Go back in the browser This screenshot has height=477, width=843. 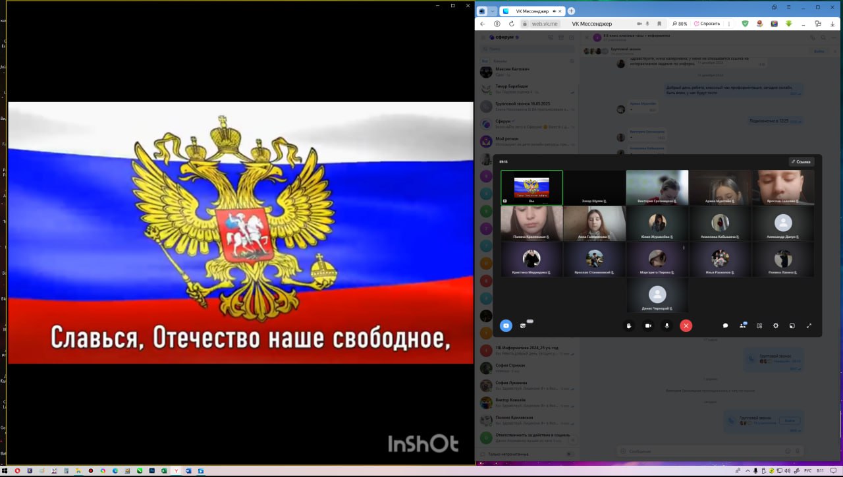[482, 24]
